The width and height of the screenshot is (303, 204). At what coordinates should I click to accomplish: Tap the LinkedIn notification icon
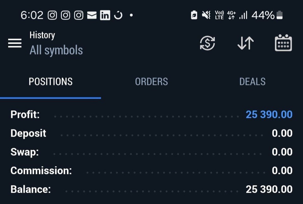point(105,15)
